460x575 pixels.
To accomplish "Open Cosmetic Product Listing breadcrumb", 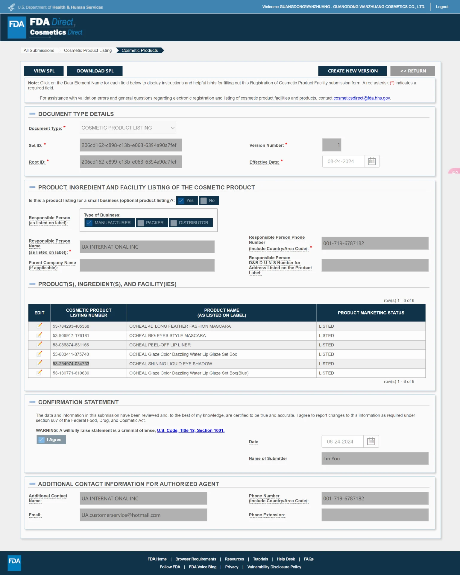I will pyautogui.click(x=88, y=50).
